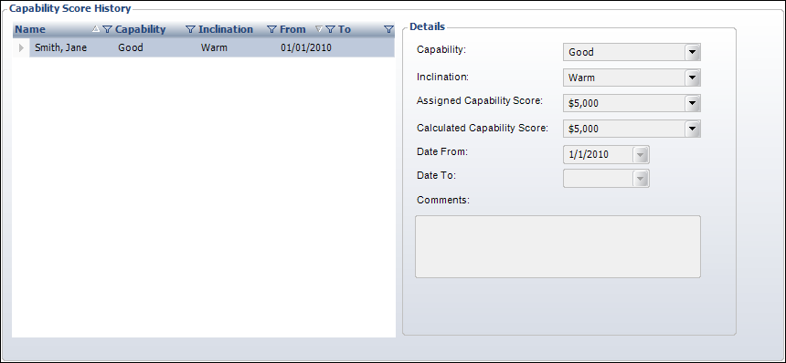Click the descending sort triangle beside From

tap(319, 29)
